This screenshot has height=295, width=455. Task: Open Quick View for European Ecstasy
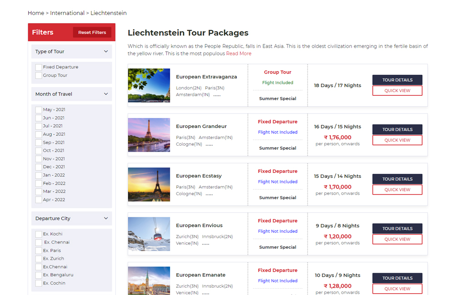[397, 190]
